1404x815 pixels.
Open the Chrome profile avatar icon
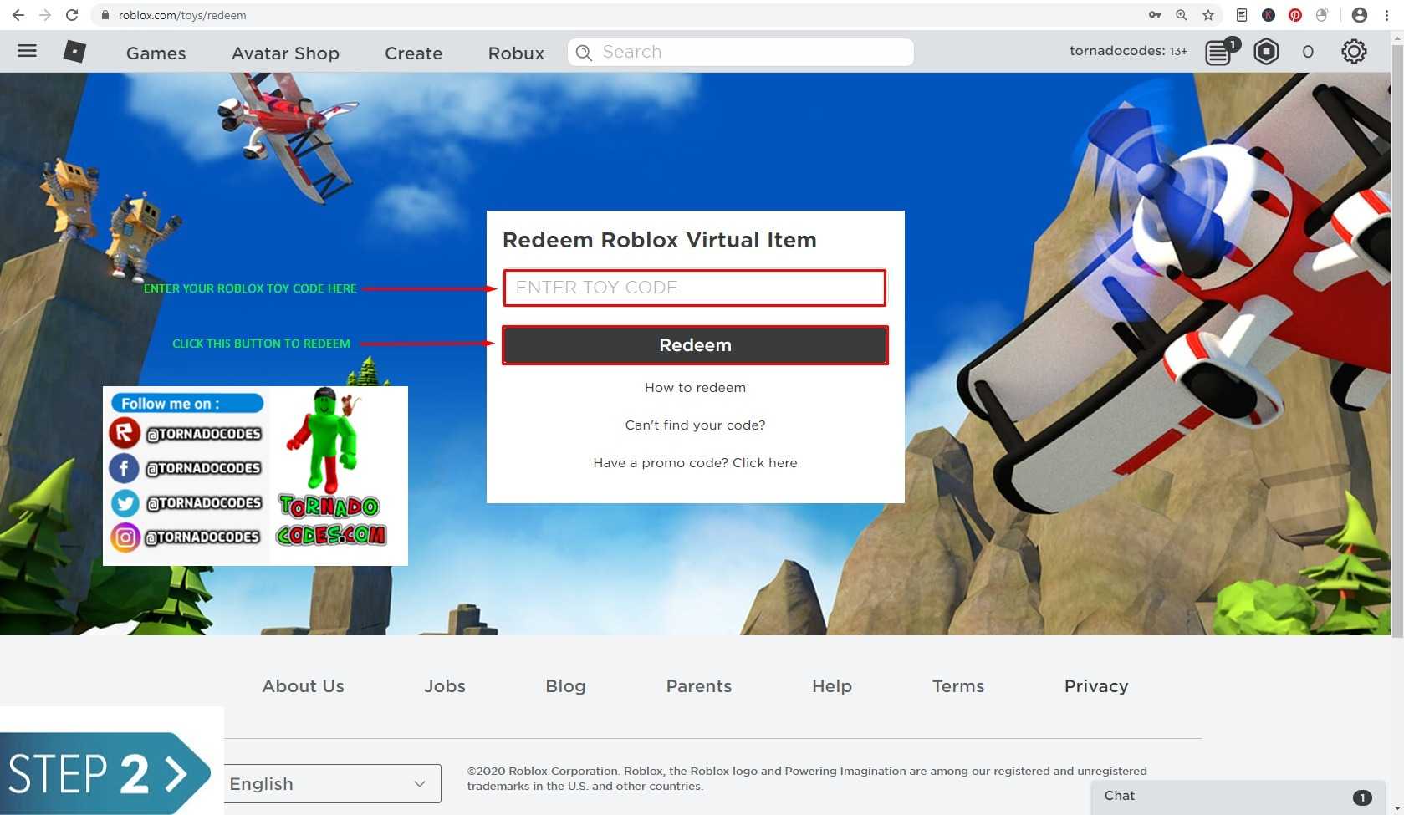1360,15
